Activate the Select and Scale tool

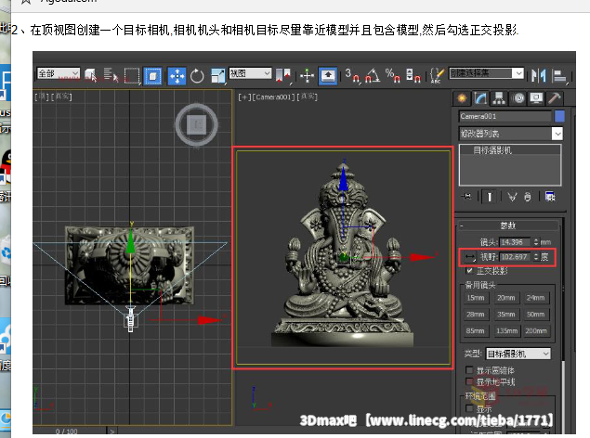pyautogui.click(x=217, y=76)
